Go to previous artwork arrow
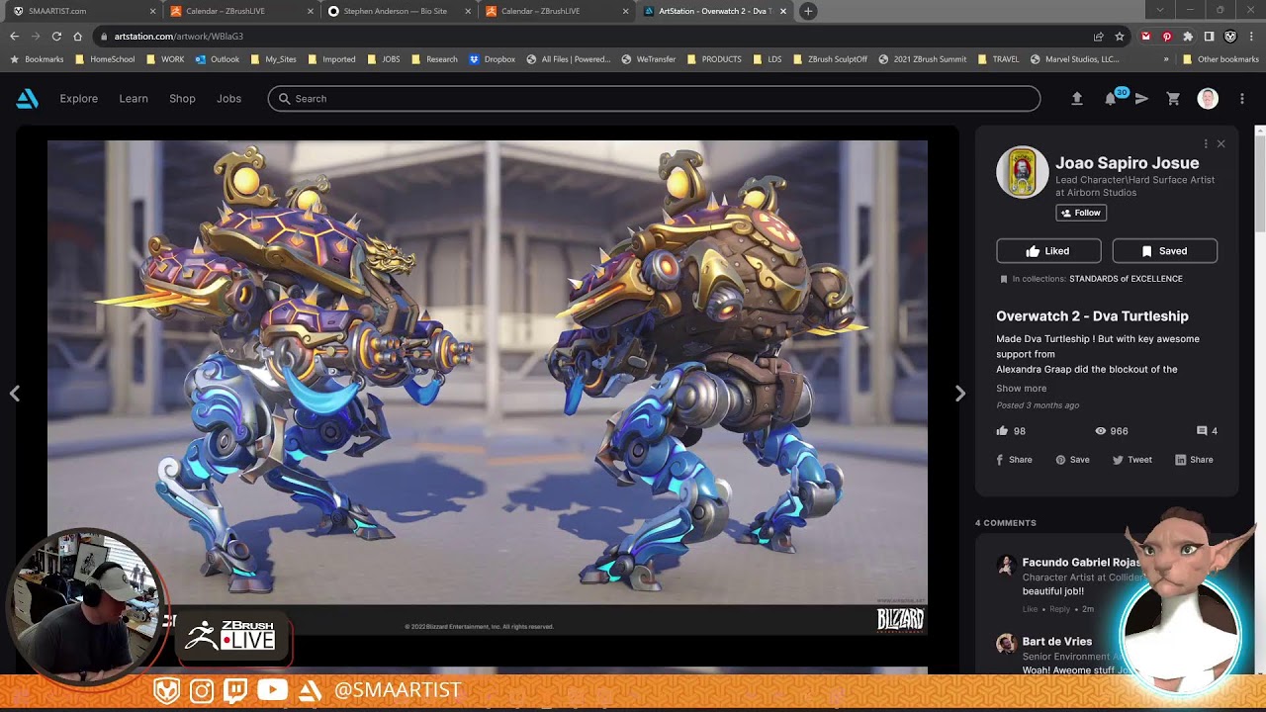 pos(15,394)
